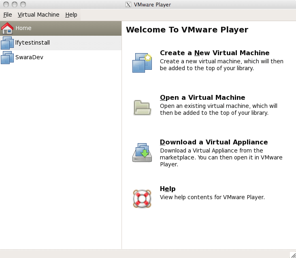
Task: Select the SwaraDev entry in the library
Action: point(29,57)
